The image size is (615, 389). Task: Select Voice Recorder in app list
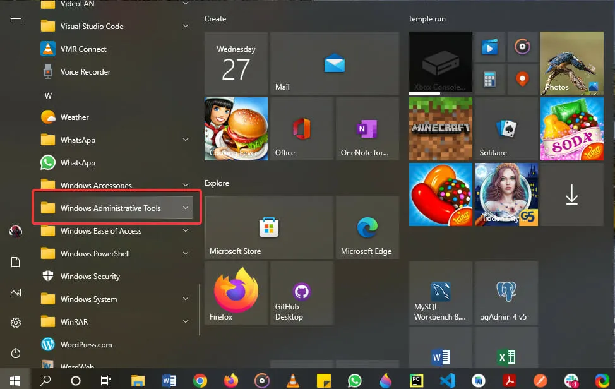(x=85, y=72)
